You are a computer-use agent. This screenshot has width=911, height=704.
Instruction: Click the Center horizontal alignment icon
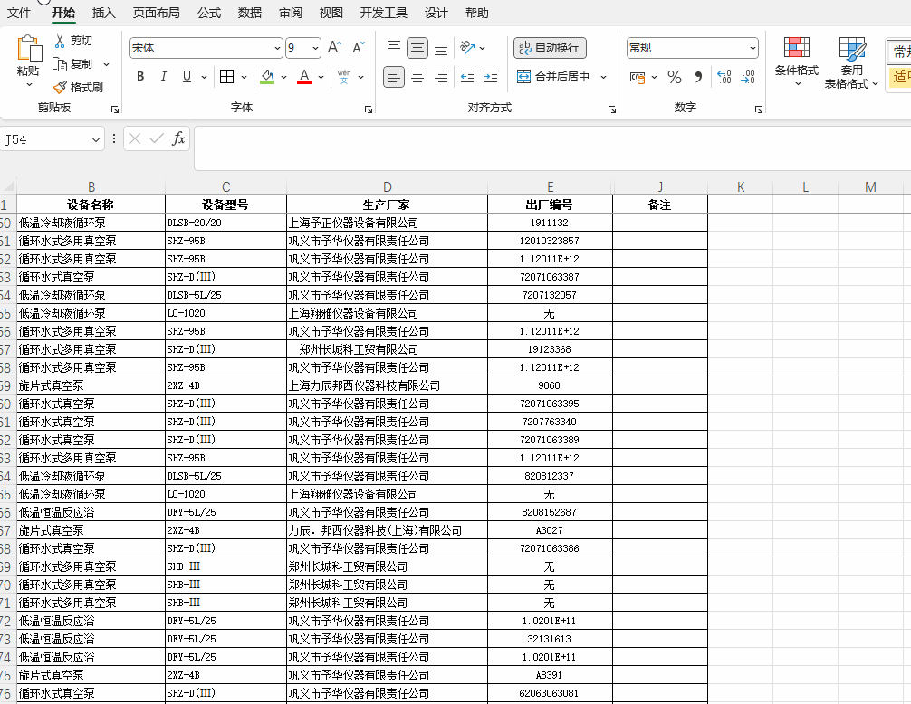(417, 77)
